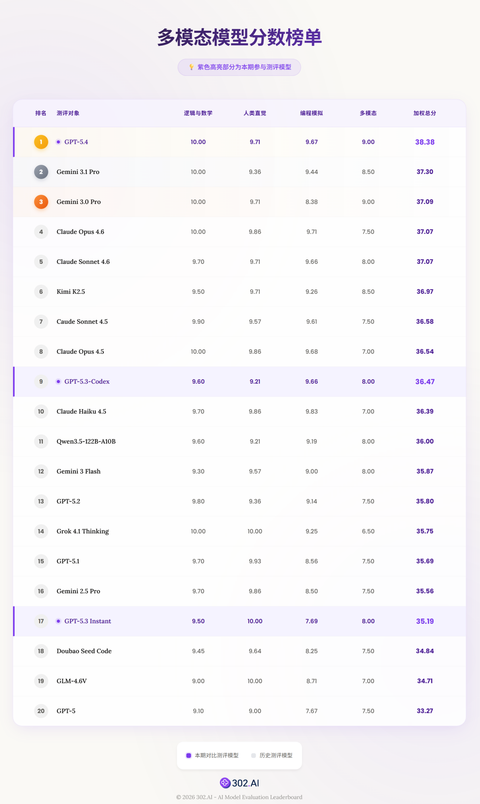Click the gold rank 1 medal badge
This screenshot has width=480, height=804.
[41, 142]
